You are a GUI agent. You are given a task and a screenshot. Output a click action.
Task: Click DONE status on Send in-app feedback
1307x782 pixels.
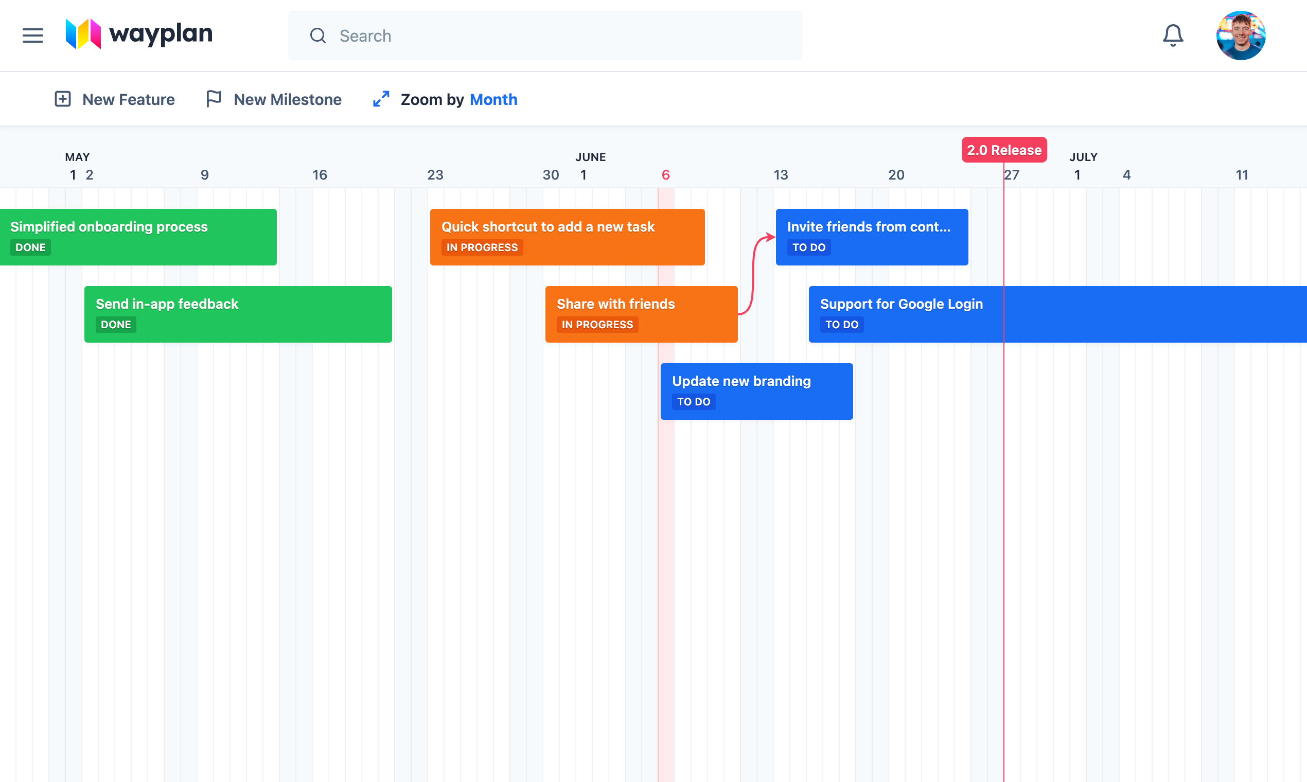(x=116, y=325)
